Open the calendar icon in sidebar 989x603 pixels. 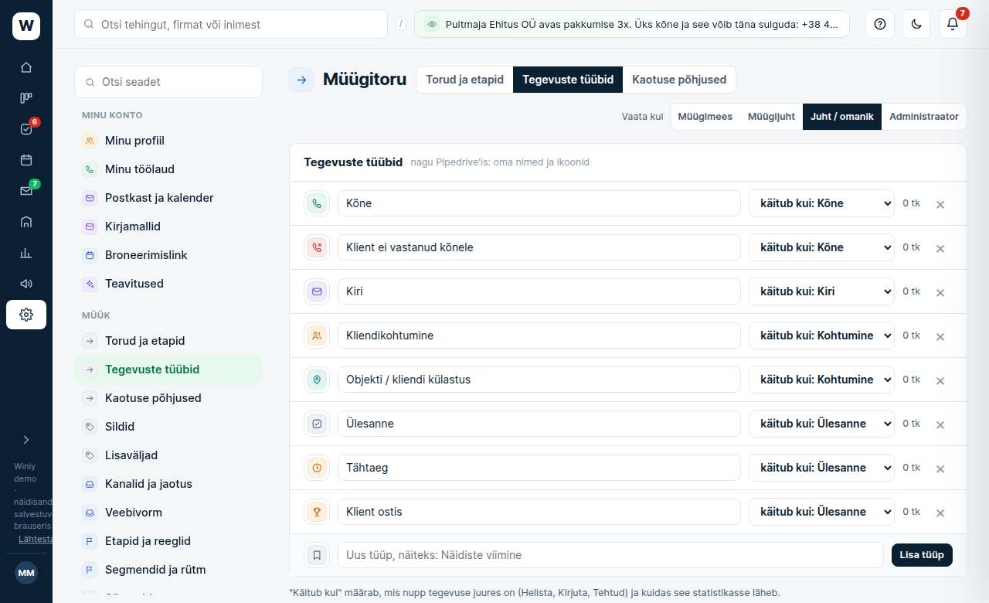click(x=26, y=160)
